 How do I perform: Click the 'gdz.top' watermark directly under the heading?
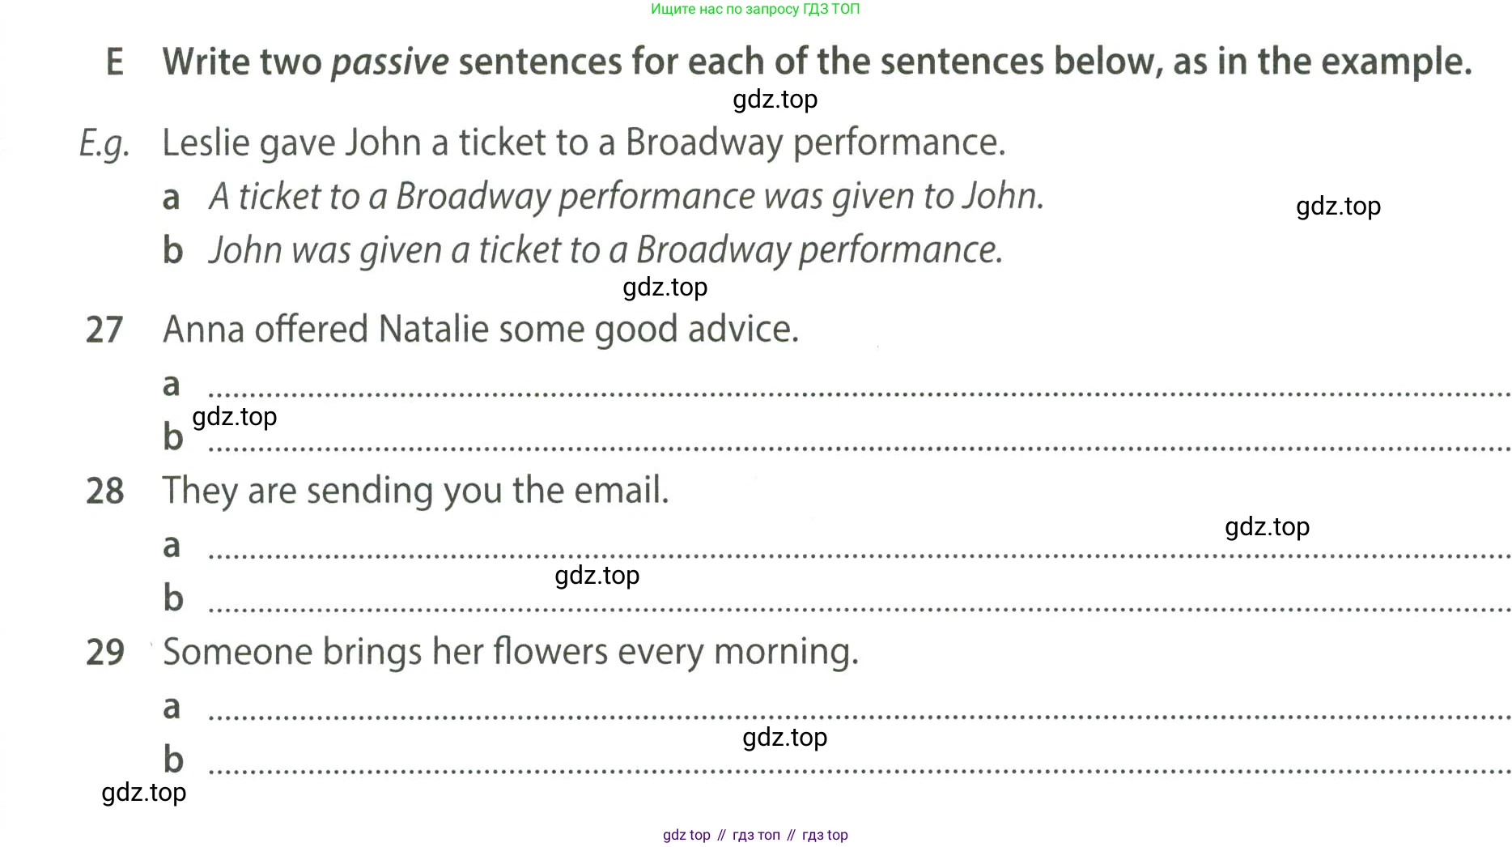[x=775, y=100]
